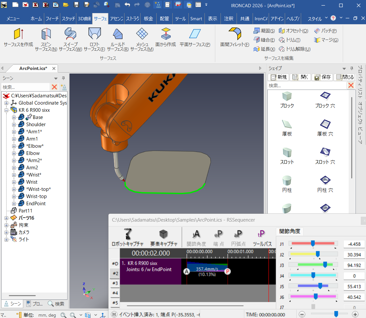Activate the ArcPoint.ics document tab
Screen dimensions: 366x318
pyautogui.click(x=33, y=68)
